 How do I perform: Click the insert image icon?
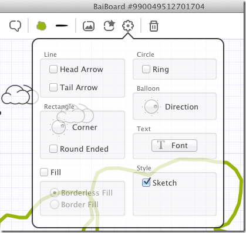[89, 26]
